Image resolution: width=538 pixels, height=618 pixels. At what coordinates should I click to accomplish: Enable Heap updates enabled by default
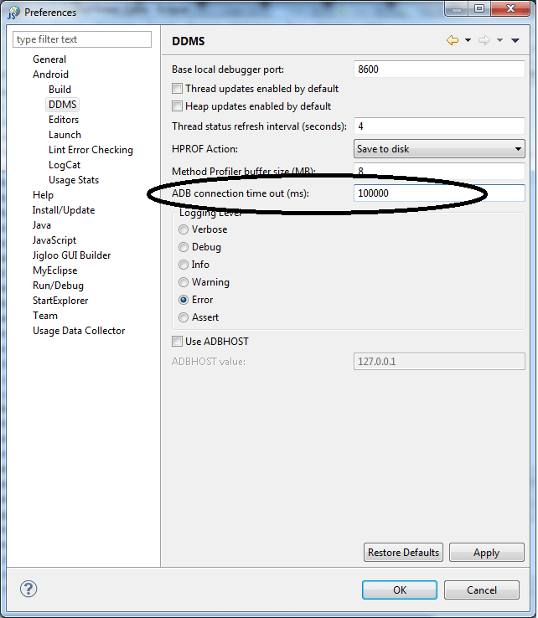(178, 106)
